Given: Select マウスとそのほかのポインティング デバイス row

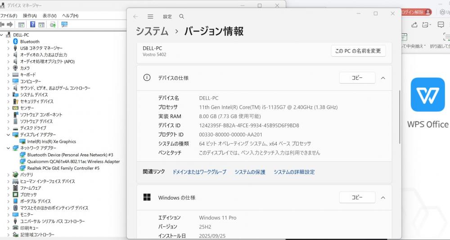Looking at the screenshot, I should click(x=54, y=208).
